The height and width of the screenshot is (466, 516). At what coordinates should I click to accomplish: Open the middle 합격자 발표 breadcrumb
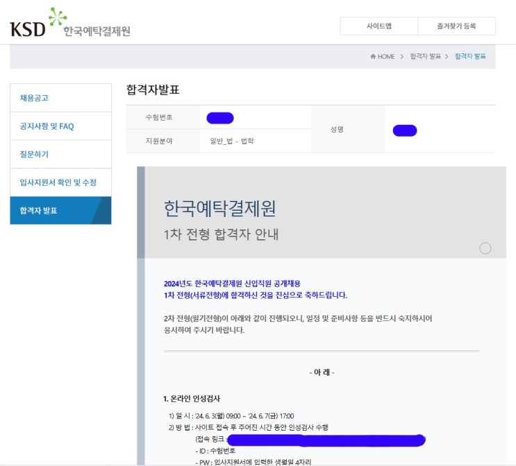[x=425, y=56]
